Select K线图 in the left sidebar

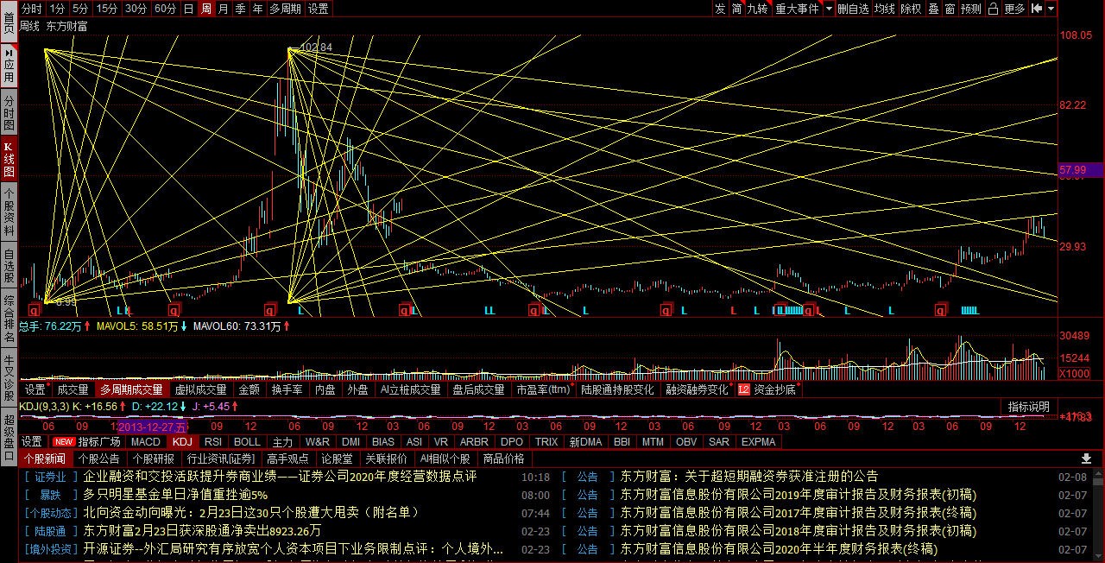(9, 159)
